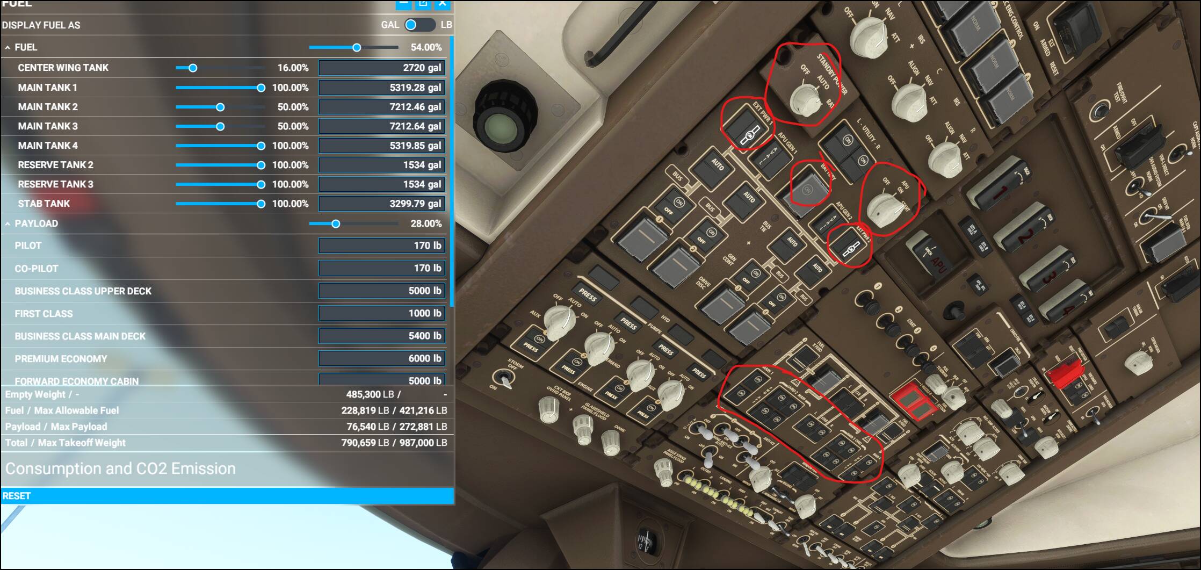
Task: Open Consumption and CO2 Emission section
Action: (120, 468)
